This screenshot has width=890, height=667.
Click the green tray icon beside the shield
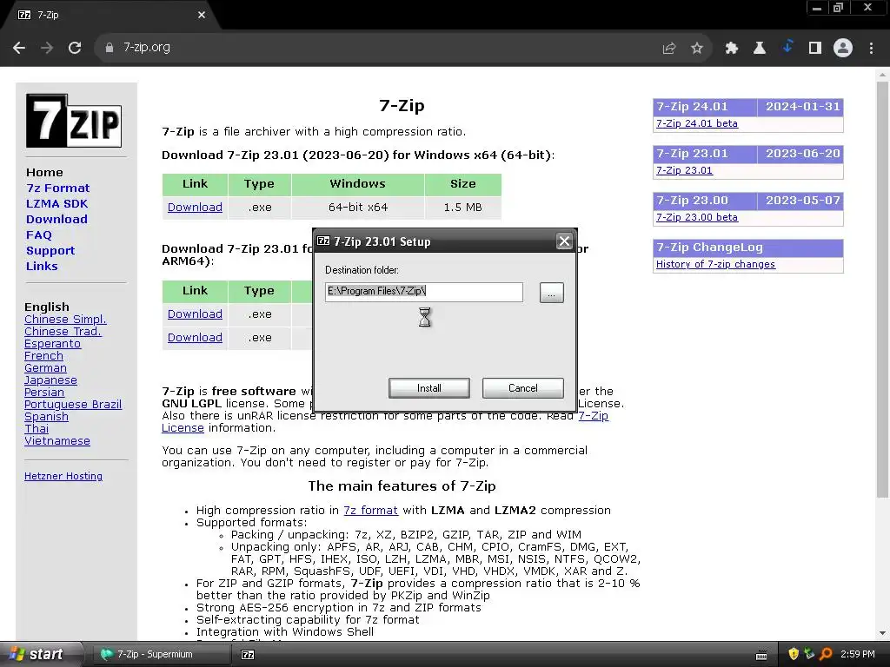coord(809,654)
